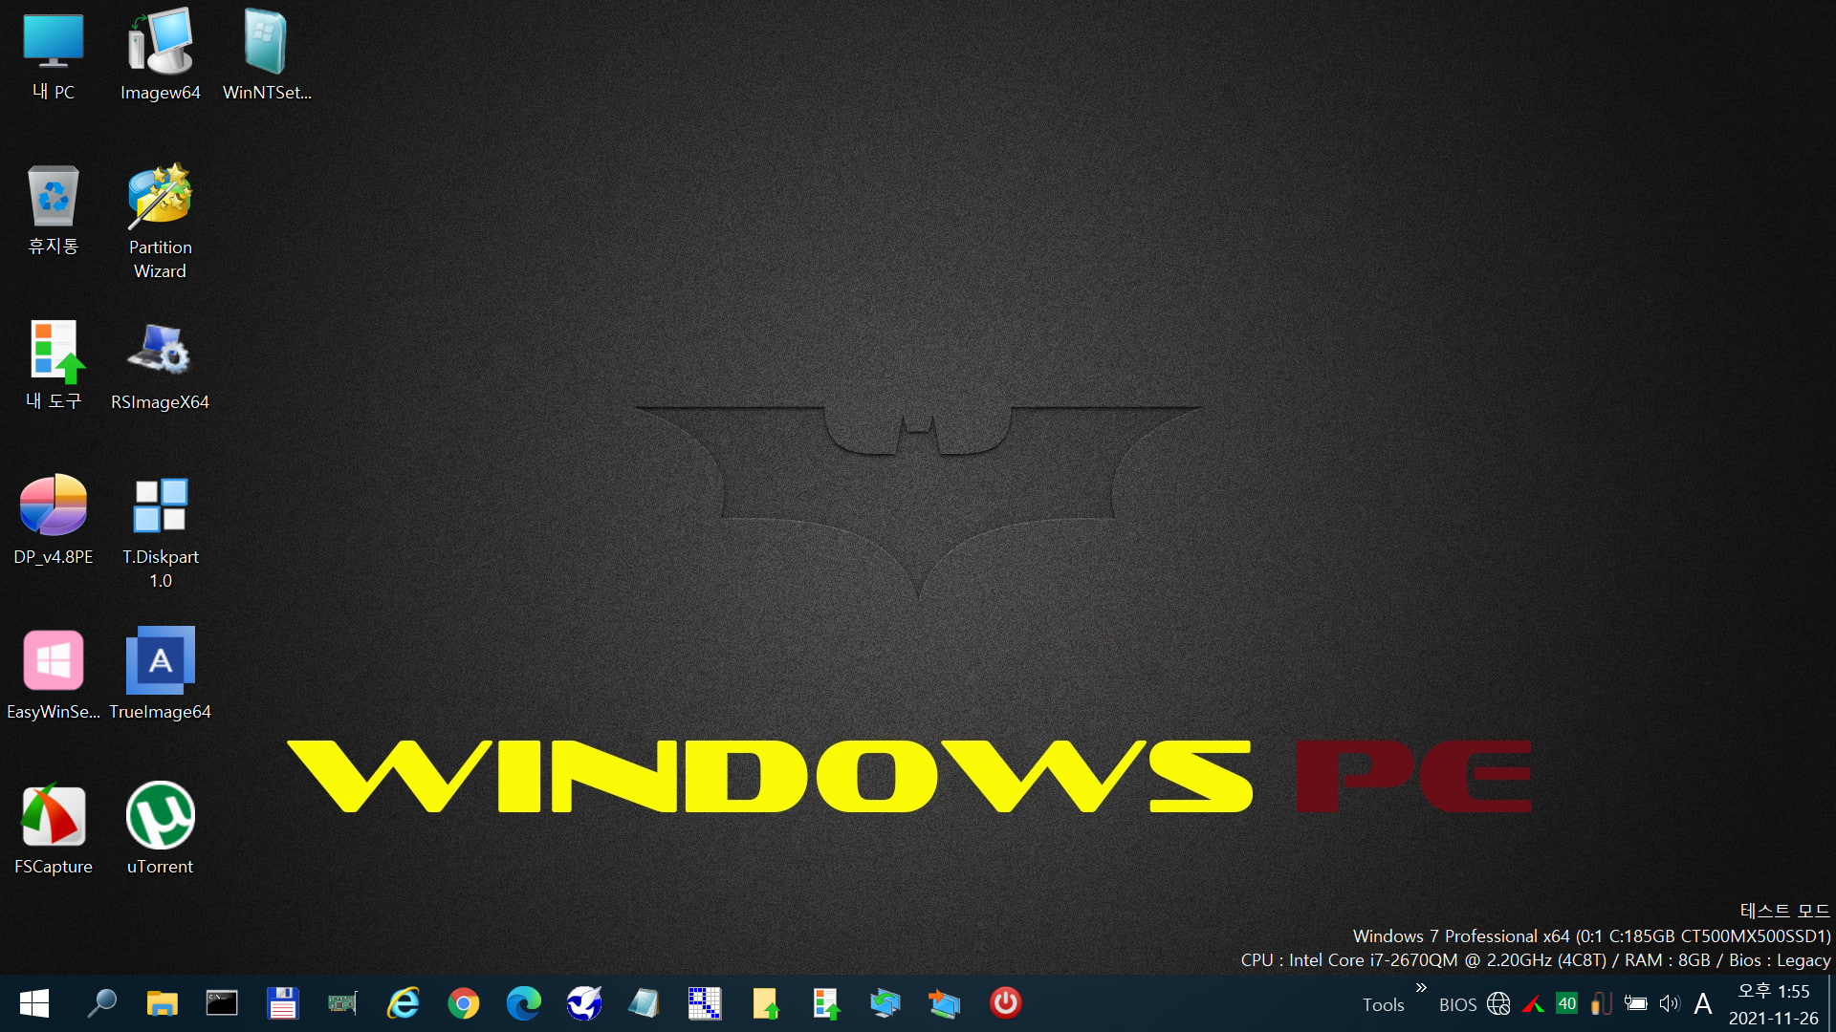
Task: Open the speaker volume tray icon
Action: (x=1670, y=1003)
